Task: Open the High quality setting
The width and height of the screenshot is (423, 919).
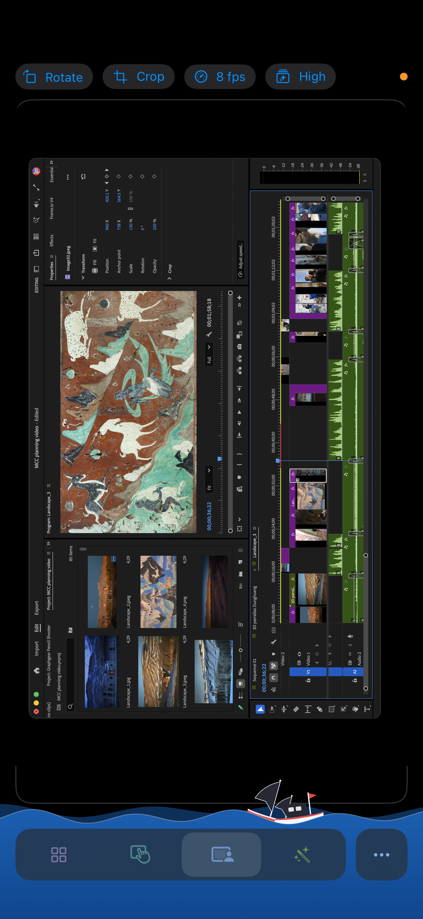Action: pos(300,77)
